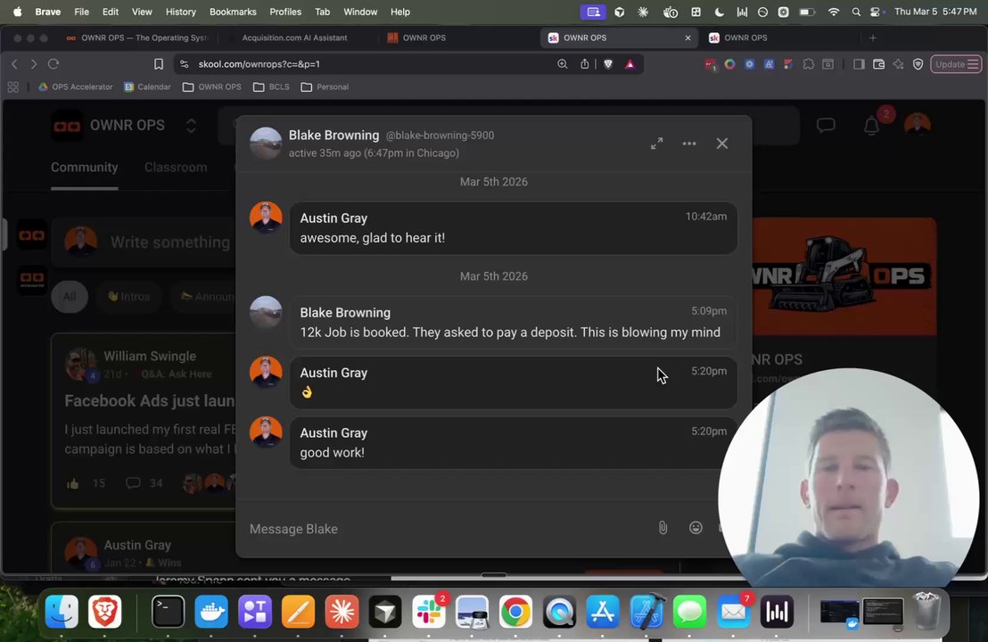988x642 pixels.
Task: Select the 'good work!' message
Action: point(513,442)
